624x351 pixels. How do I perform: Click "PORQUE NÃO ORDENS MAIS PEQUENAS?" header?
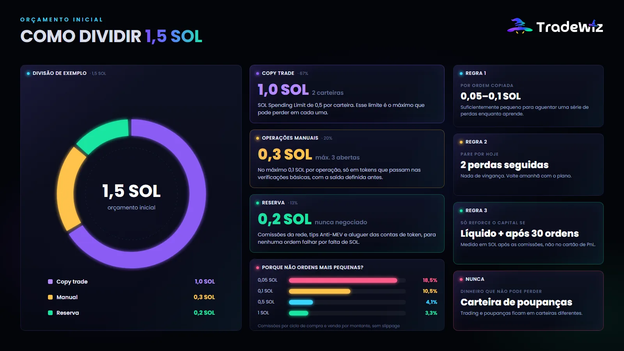pos(313,268)
